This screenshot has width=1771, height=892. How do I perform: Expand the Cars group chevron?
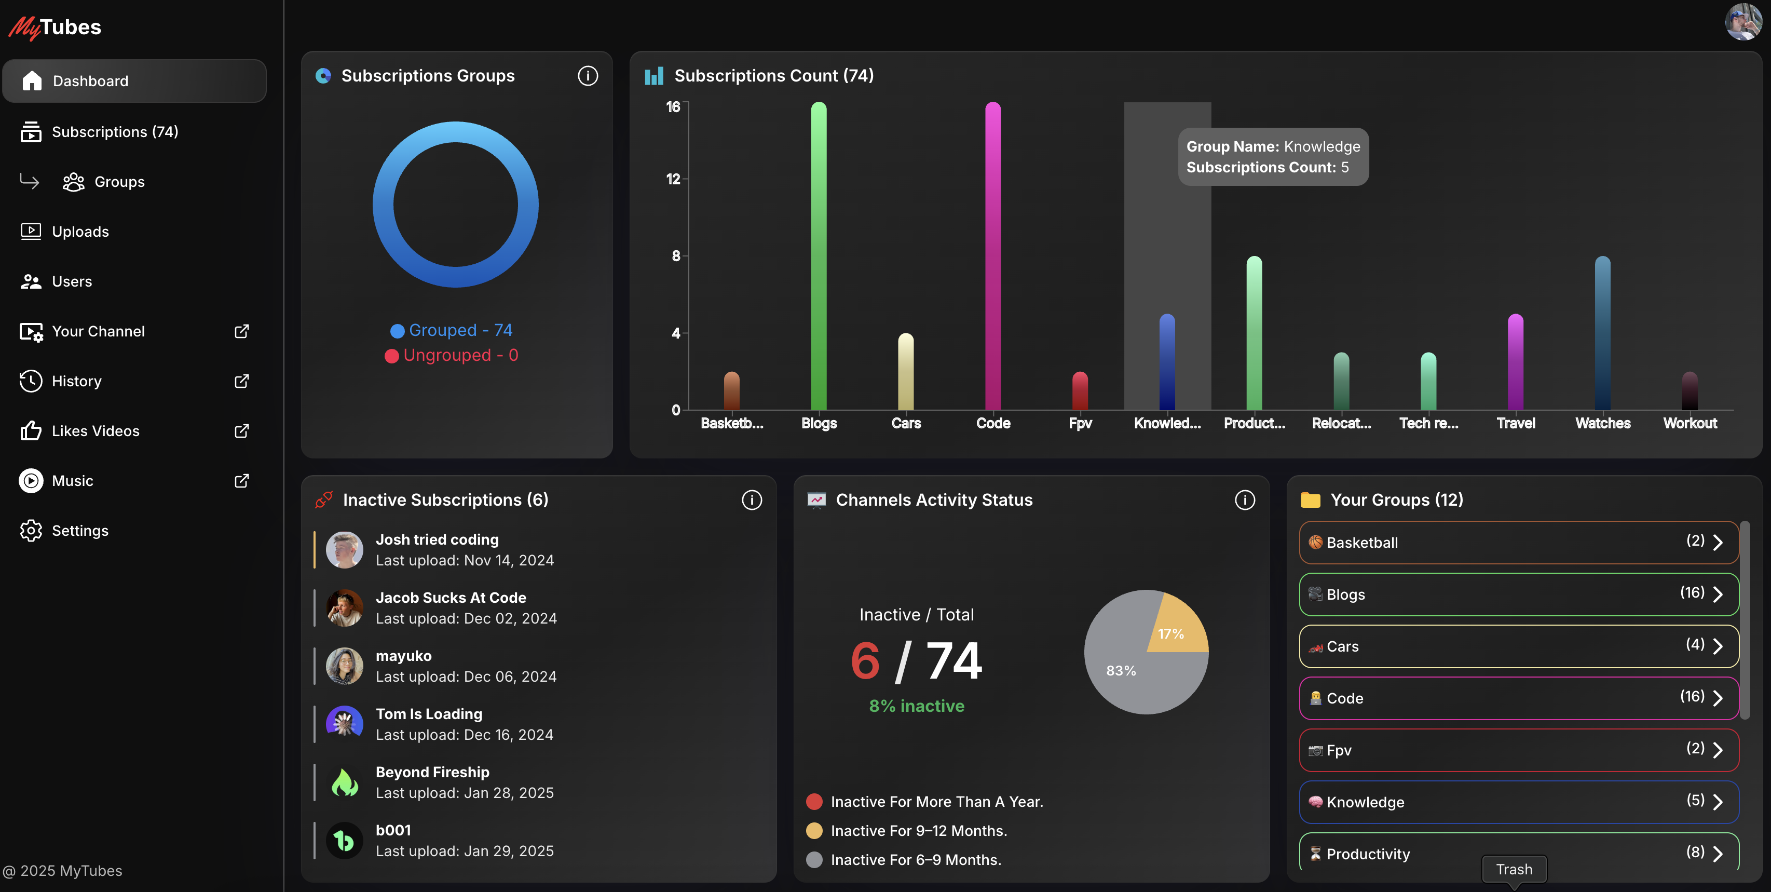coord(1718,646)
